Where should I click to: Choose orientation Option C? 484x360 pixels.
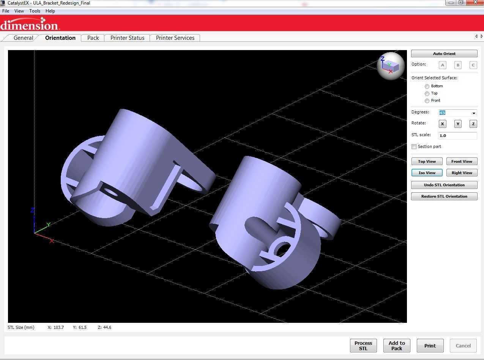pos(473,65)
